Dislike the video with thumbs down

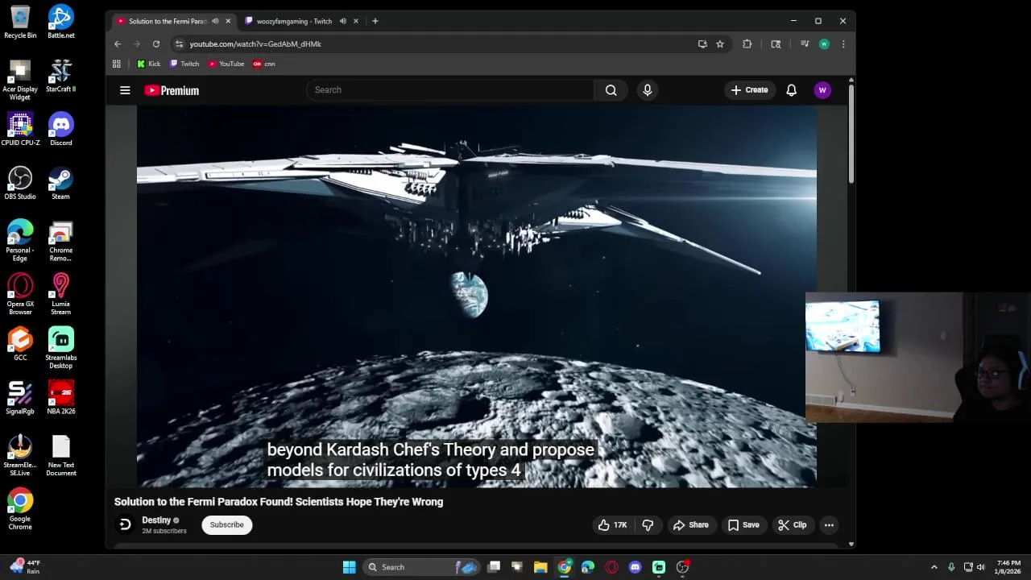[648, 525]
